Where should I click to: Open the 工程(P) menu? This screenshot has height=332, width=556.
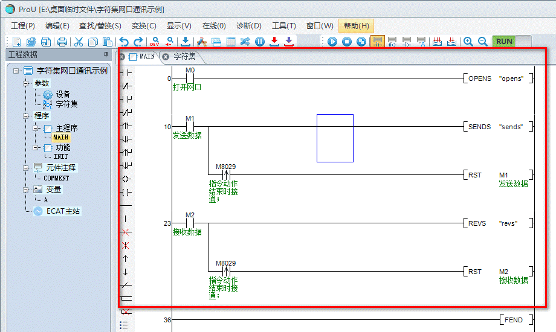23,26
